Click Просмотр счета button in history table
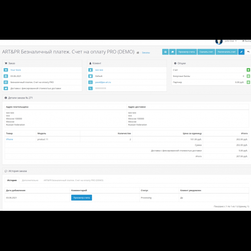251x251 pixels. pyautogui.click(x=81, y=198)
